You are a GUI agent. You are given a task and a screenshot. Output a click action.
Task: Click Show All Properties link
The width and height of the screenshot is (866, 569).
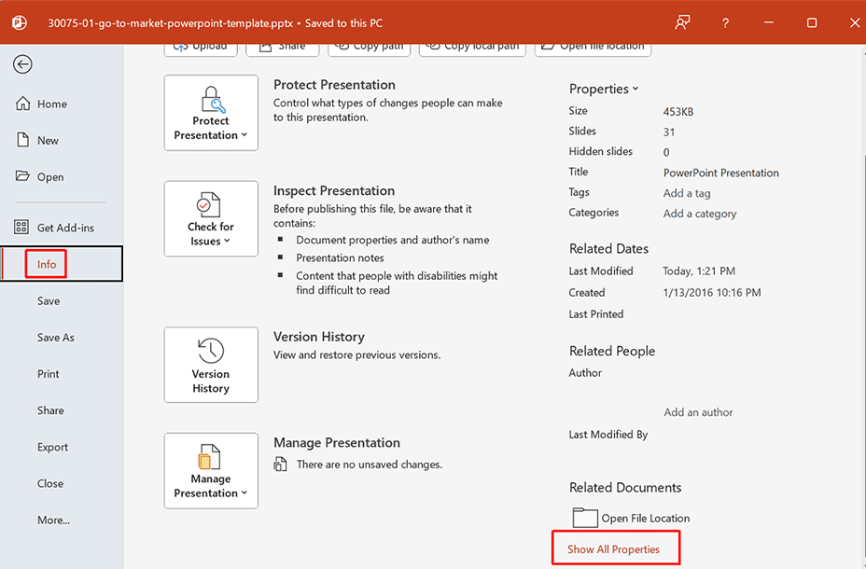point(615,548)
